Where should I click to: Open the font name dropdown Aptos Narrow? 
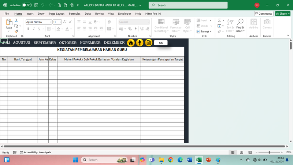pyautogui.click(x=51, y=22)
